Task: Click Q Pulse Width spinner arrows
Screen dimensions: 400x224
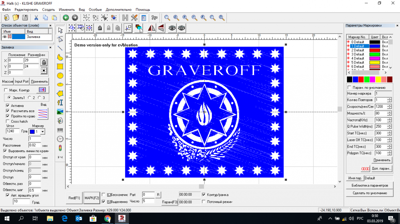Action: 389,127
